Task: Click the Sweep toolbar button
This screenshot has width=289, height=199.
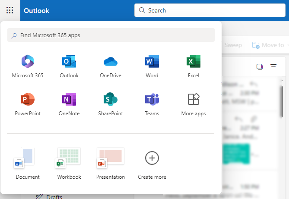Action: (x=233, y=45)
